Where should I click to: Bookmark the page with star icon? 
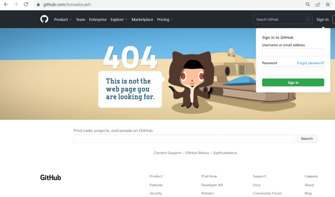pos(327,4)
